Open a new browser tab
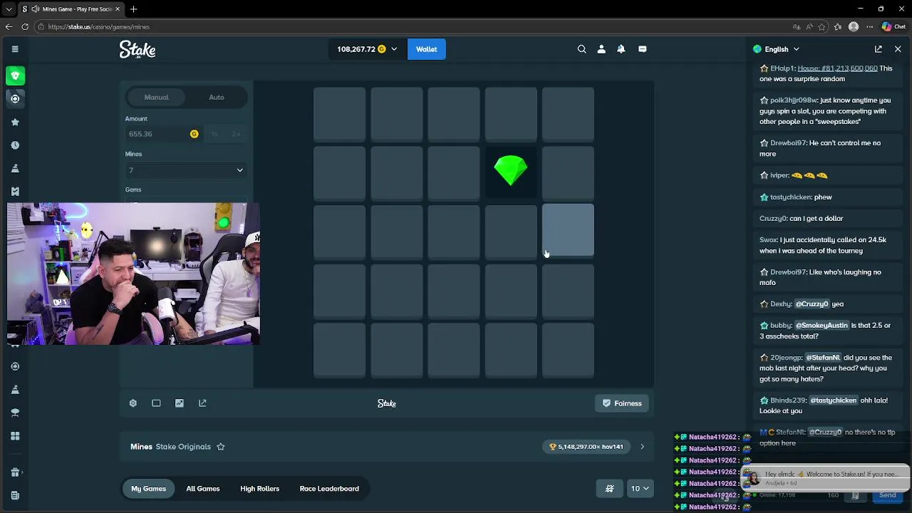The width and height of the screenshot is (912, 513). 133,9
